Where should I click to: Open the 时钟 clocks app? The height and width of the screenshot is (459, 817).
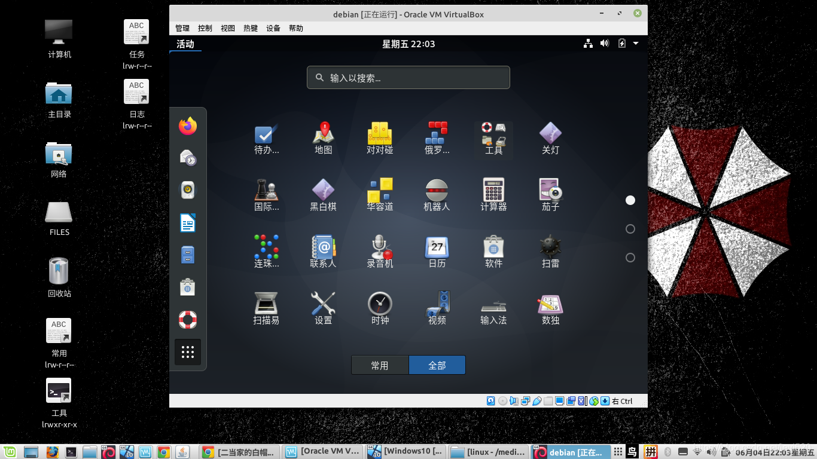pyautogui.click(x=380, y=308)
